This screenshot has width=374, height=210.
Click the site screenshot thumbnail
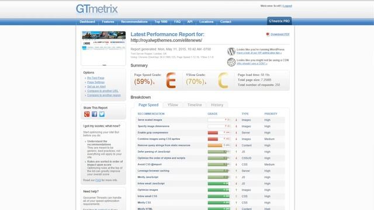coord(103,48)
